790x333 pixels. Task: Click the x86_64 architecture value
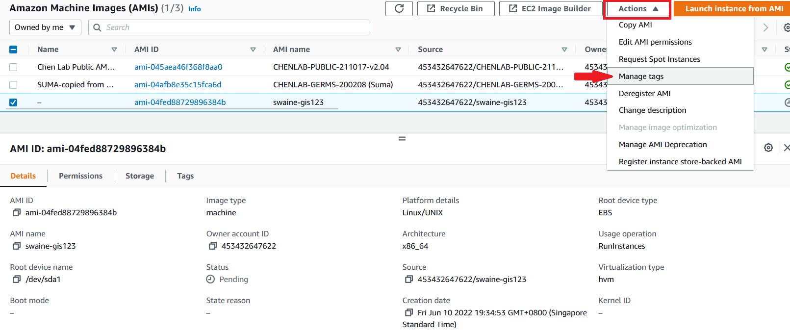(x=415, y=246)
